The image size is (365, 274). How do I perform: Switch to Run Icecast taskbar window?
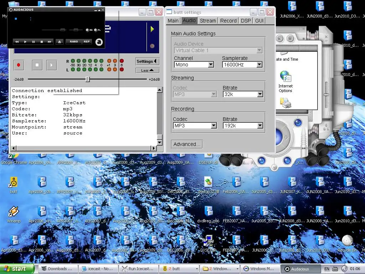point(139,269)
